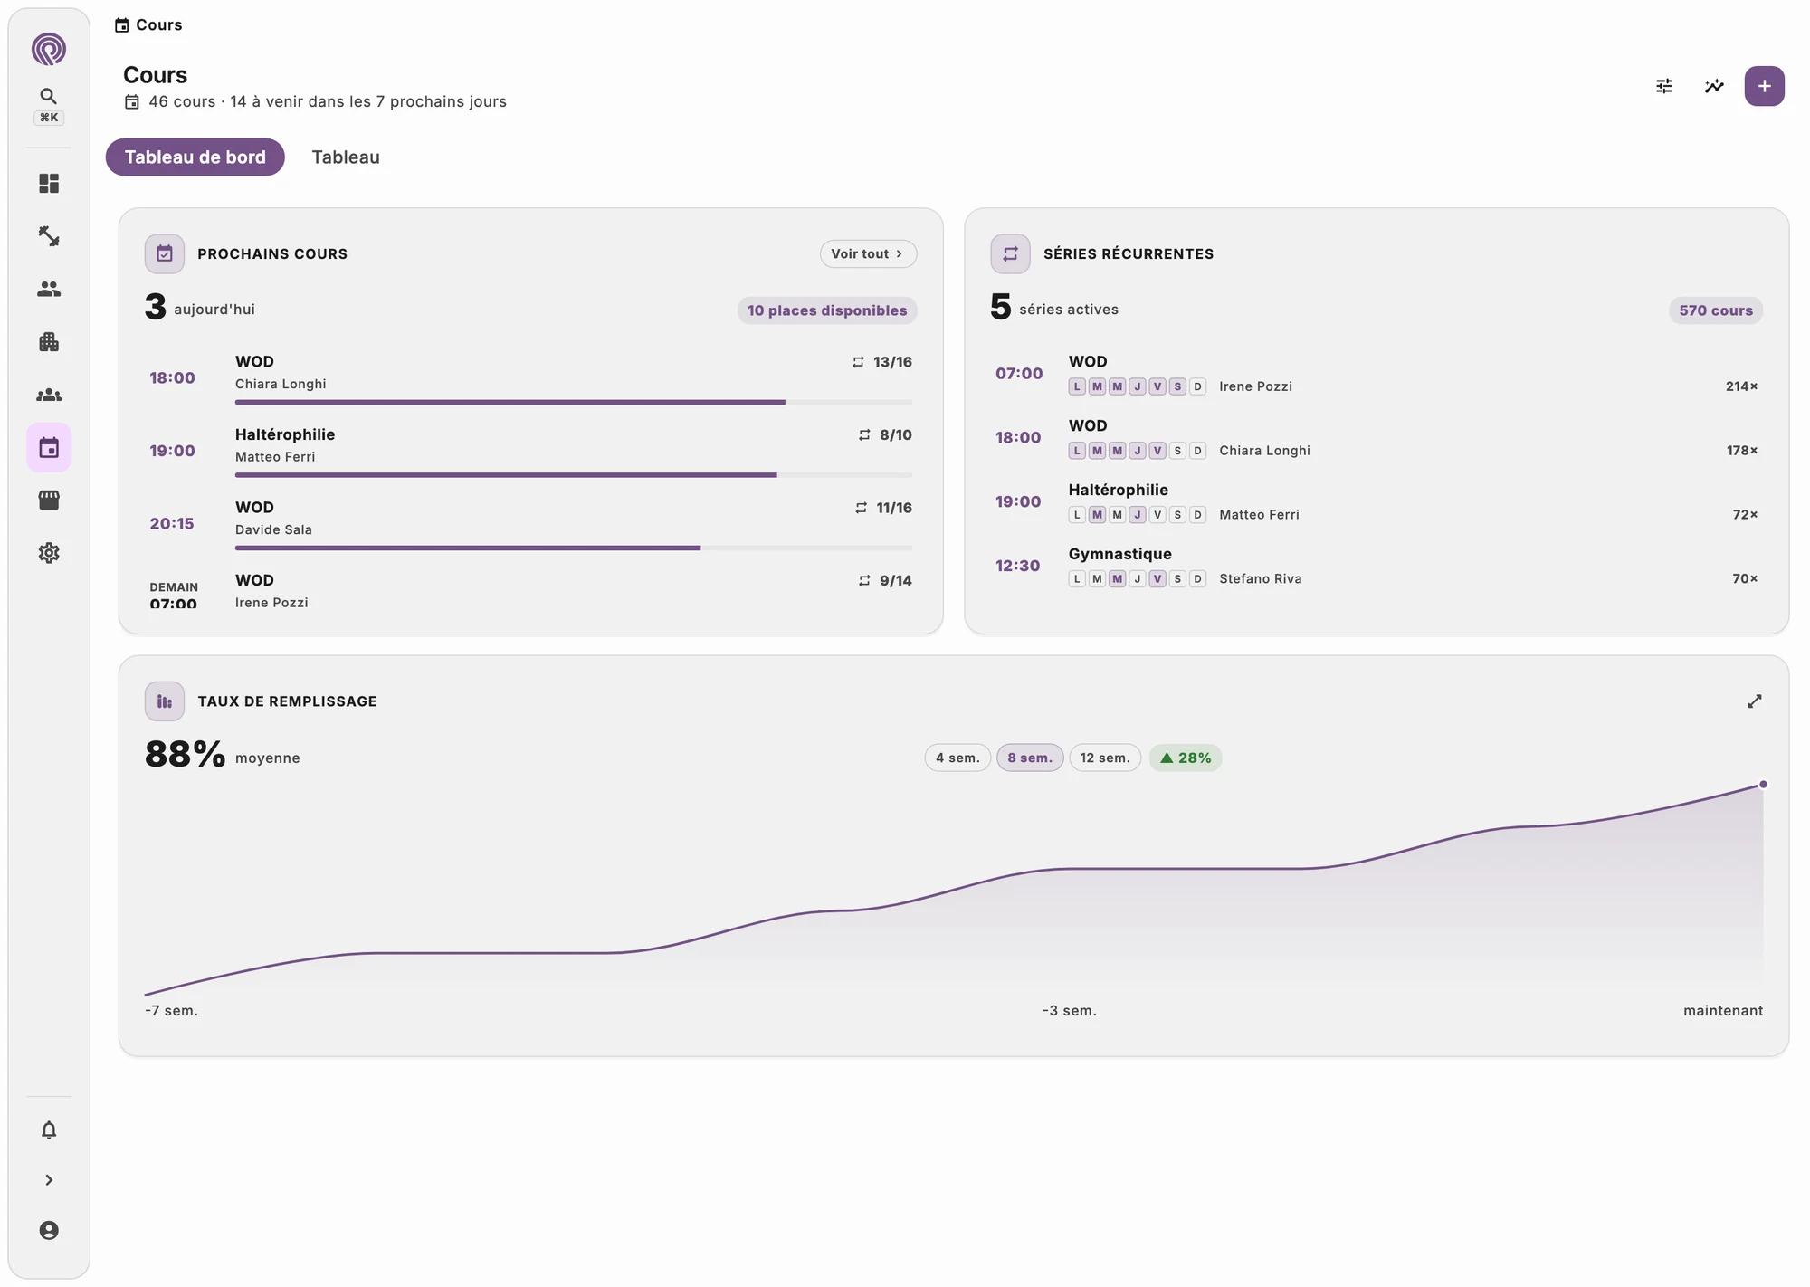
Task: Click the 570 cours badge
Action: (1716, 310)
